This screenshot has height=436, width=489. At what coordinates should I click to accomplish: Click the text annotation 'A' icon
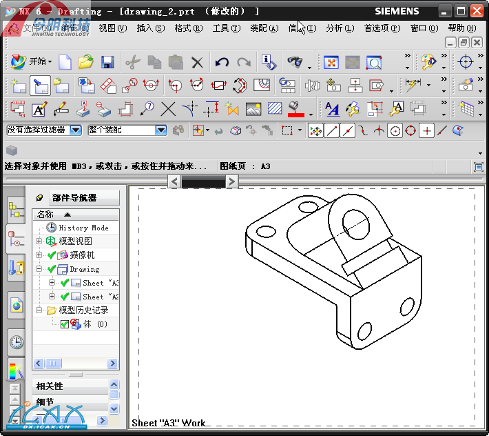point(39,109)
